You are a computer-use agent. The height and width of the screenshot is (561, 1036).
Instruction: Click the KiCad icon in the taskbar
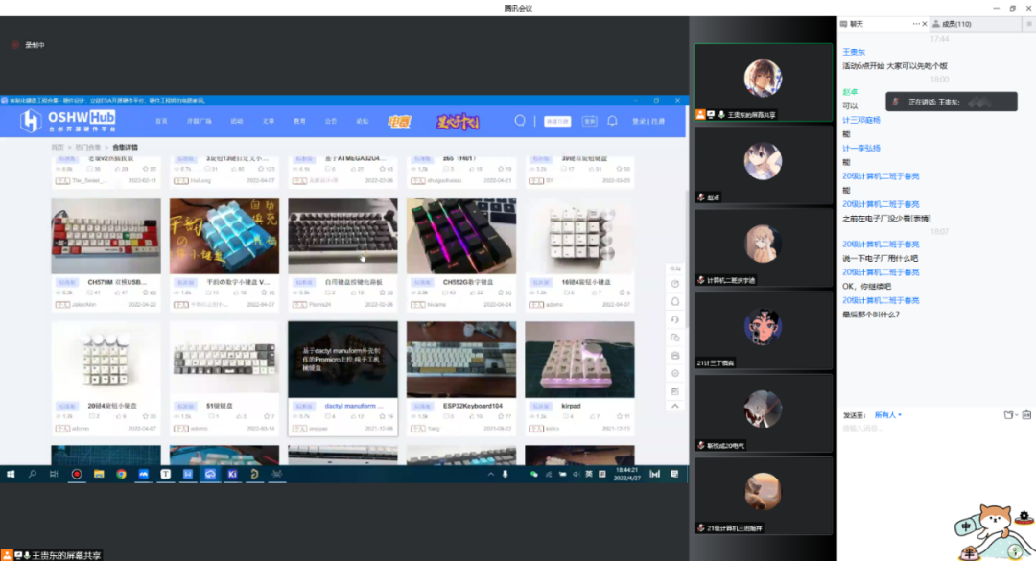click(232, 474)
